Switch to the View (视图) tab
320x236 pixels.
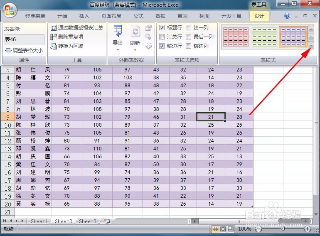tap(204, 16)
